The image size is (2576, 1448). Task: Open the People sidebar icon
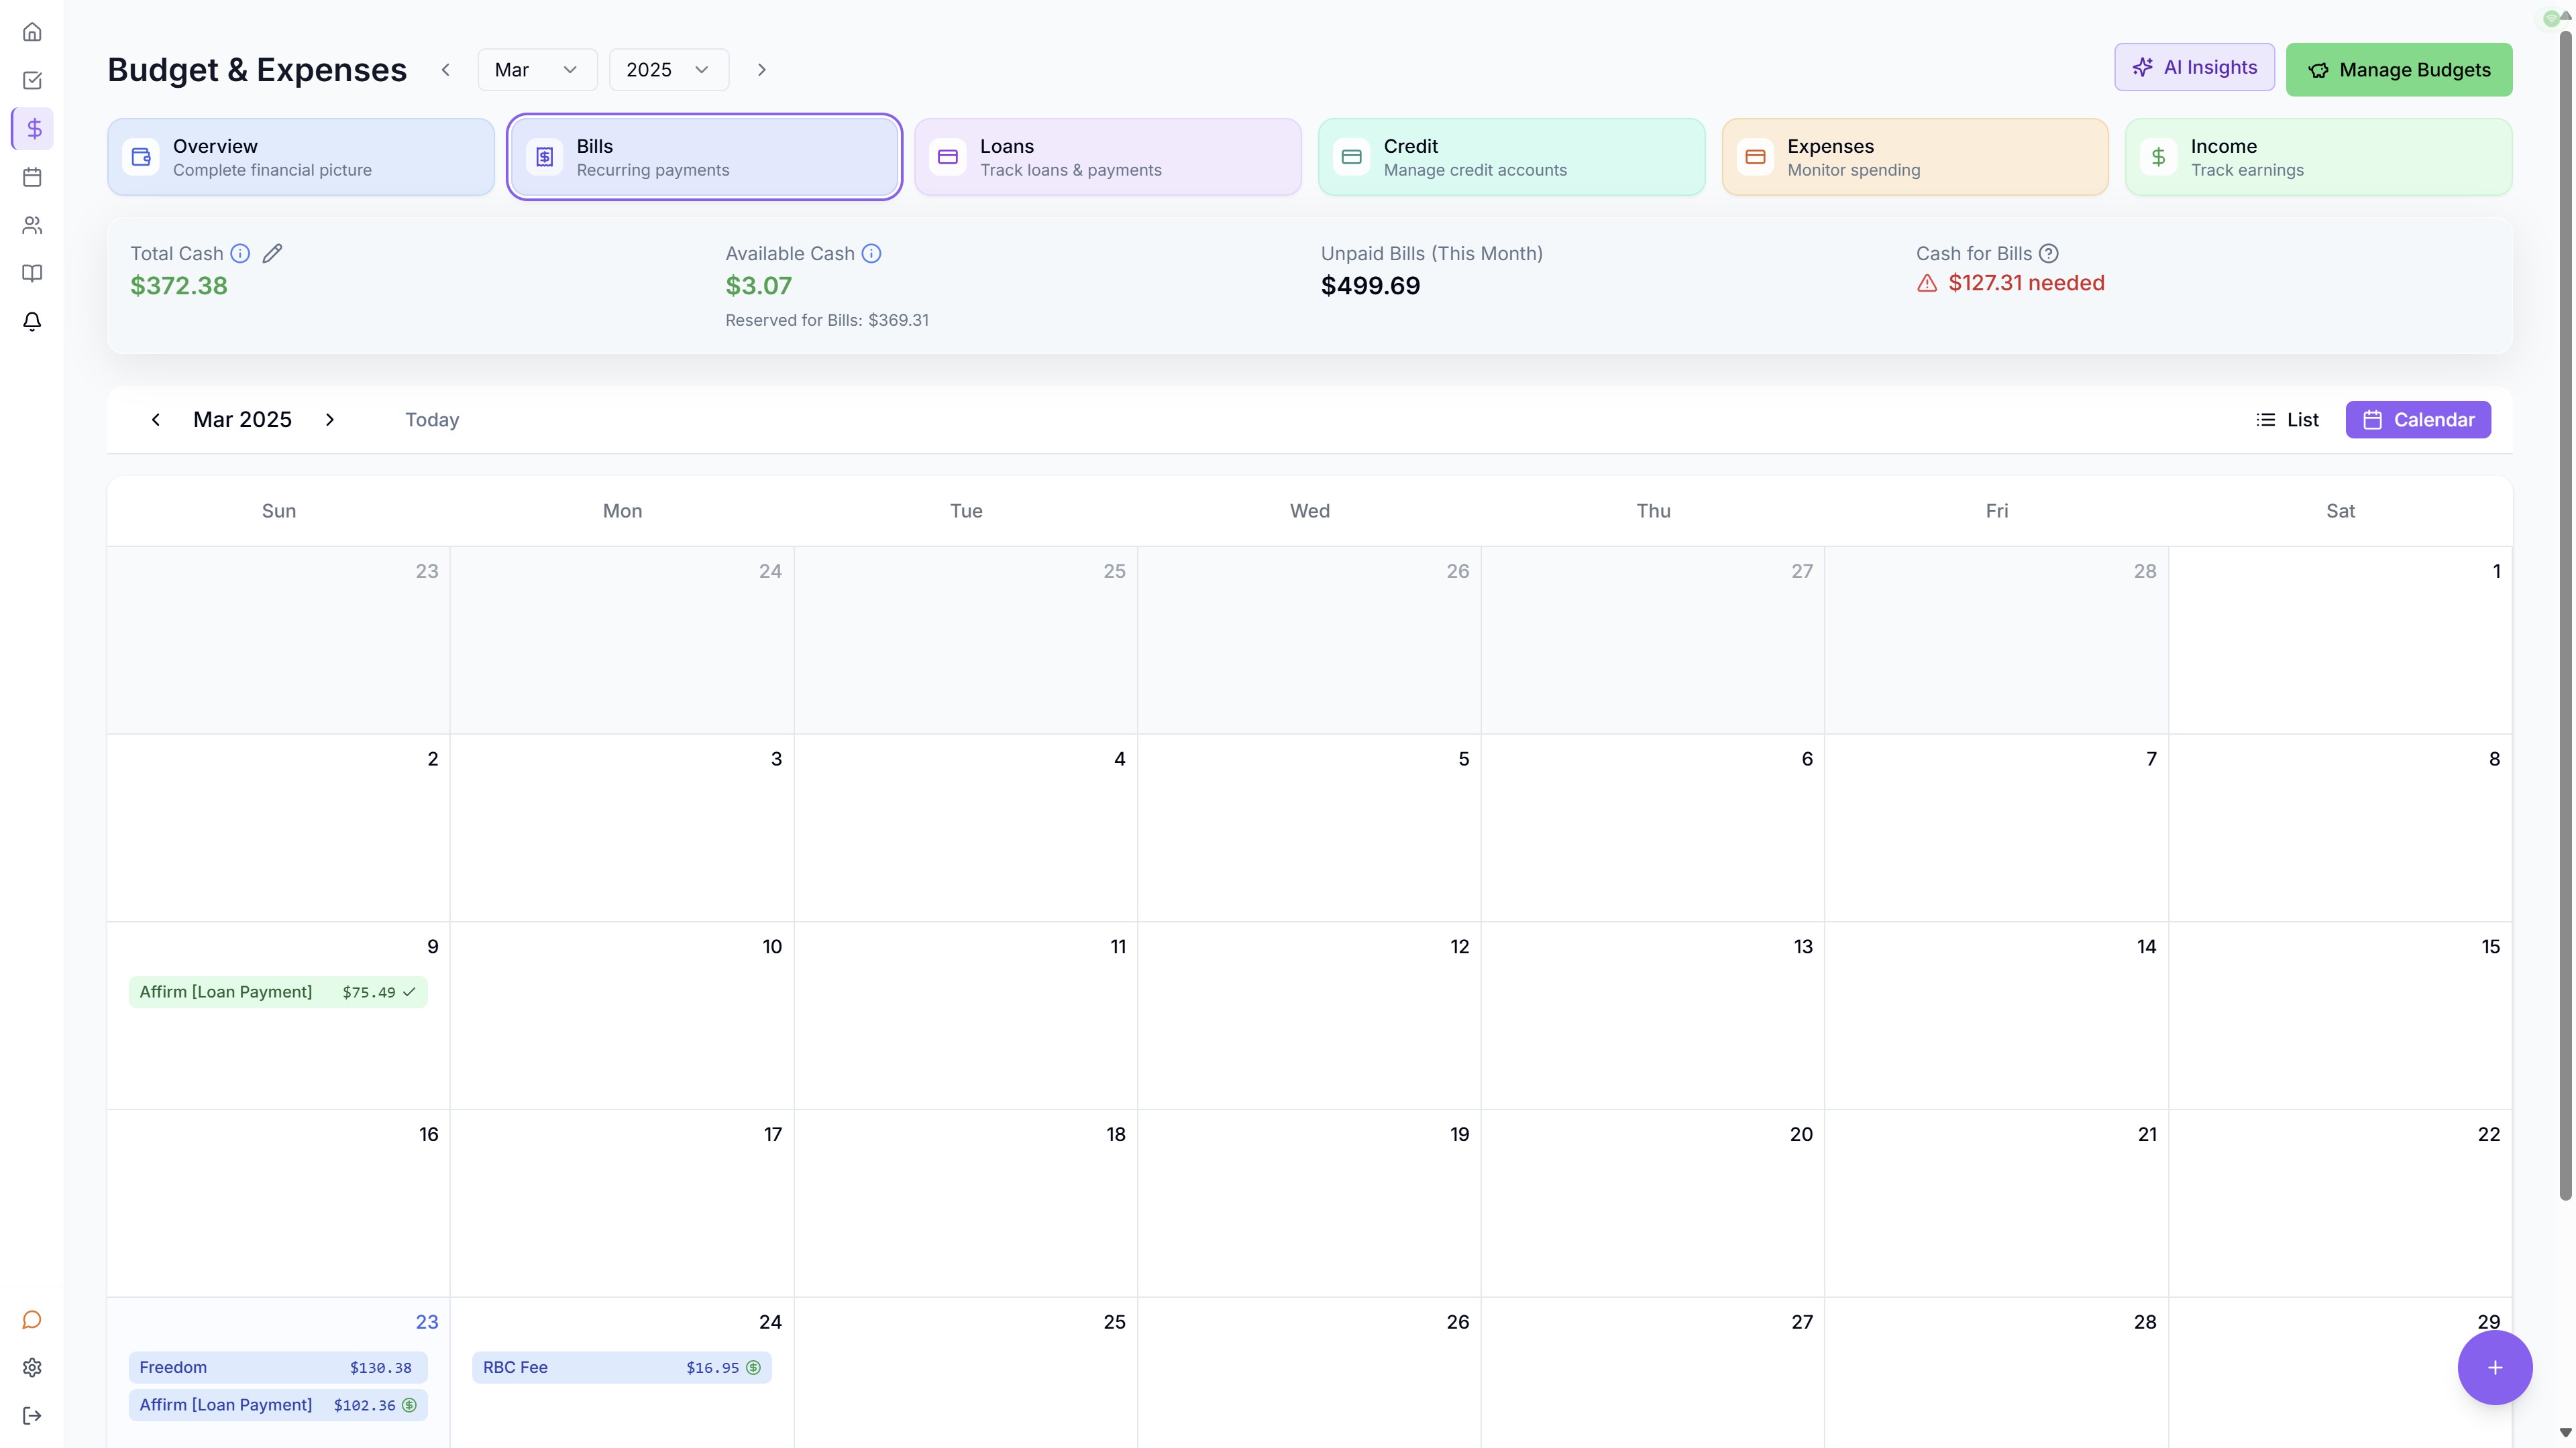tap(32, 225)
